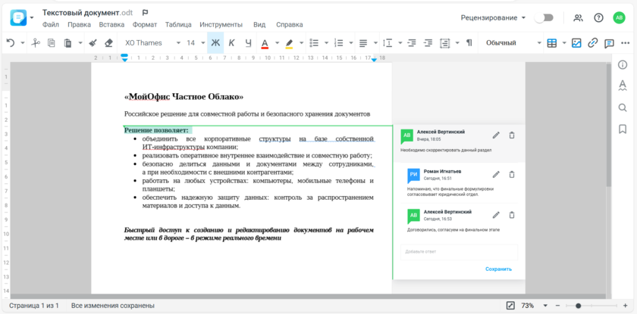Open the Вставка menu

111,24
